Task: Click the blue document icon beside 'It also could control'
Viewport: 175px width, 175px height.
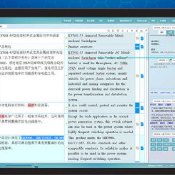Action: click(x=142, y=108)
